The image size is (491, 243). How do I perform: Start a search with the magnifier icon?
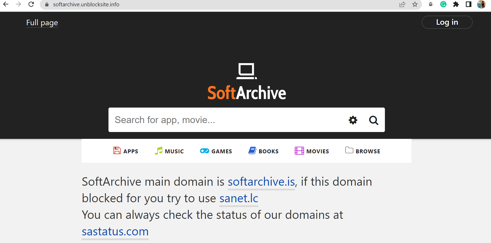[374, 120]
